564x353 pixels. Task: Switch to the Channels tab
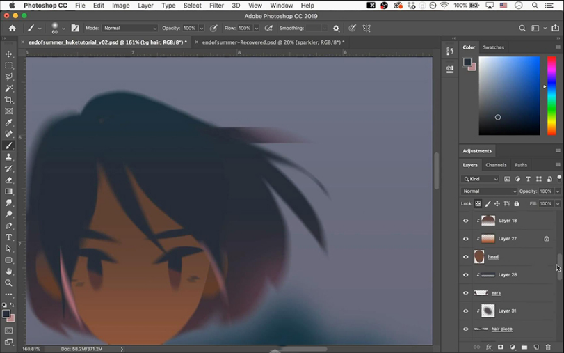496,165
